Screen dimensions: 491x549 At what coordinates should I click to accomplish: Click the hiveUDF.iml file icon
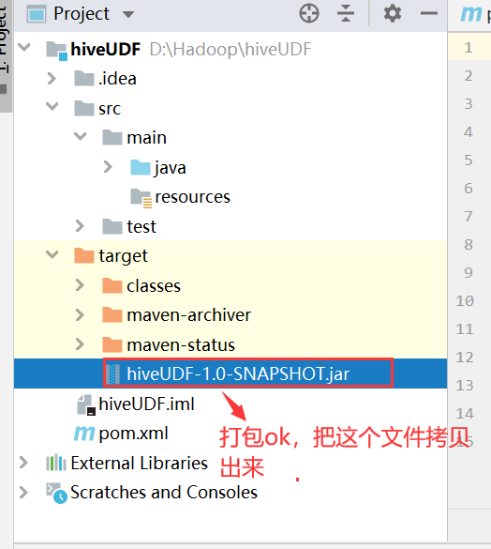85,405
